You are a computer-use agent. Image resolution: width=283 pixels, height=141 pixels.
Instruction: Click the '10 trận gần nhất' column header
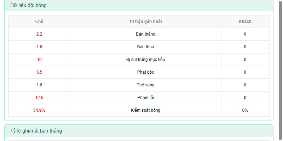(x=145, y=22)
